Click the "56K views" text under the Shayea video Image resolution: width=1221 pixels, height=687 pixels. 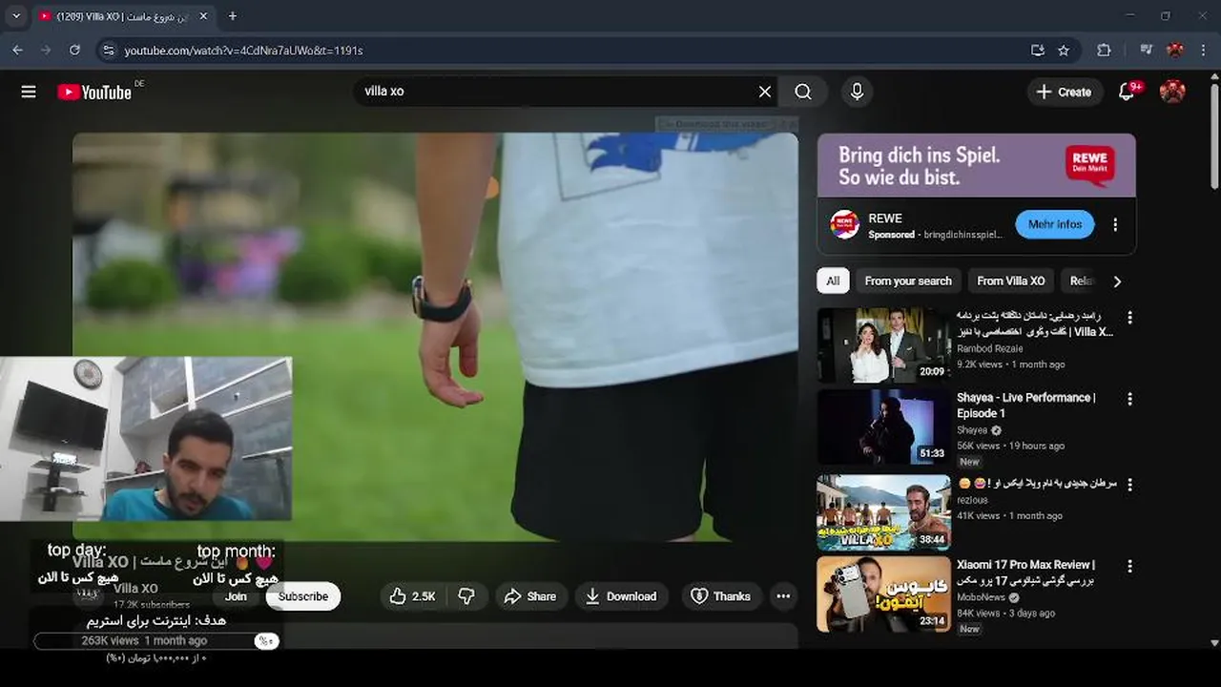click(x=978, y=446)
